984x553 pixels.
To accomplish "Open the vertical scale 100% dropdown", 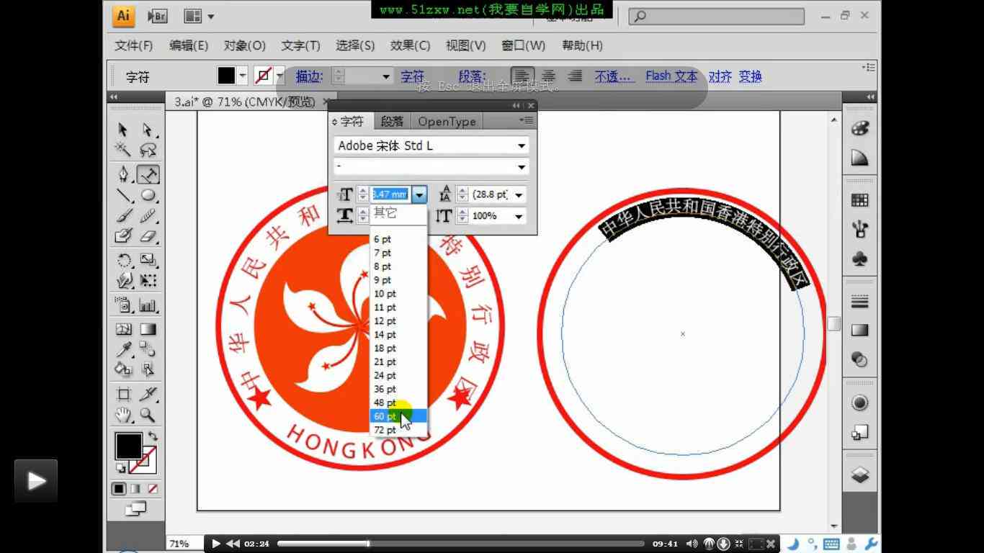I will [x=519, y=216].
